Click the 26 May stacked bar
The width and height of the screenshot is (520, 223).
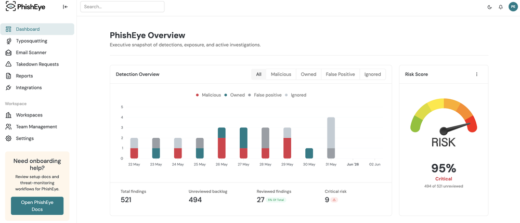[x=222, y=143]
